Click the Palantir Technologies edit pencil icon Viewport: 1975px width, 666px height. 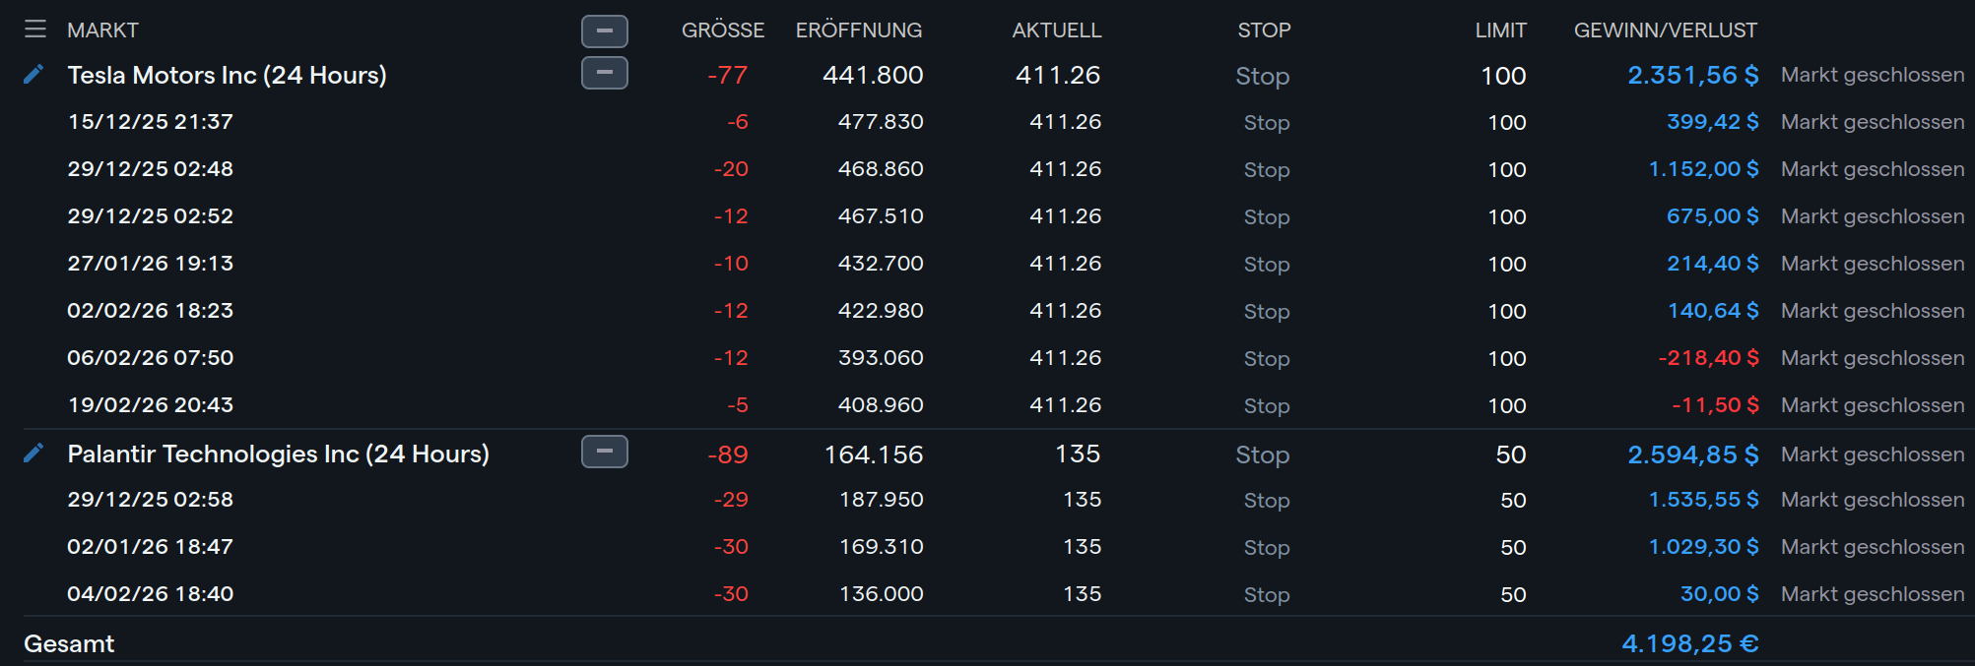pyautogui.click(x=33, y=454)
